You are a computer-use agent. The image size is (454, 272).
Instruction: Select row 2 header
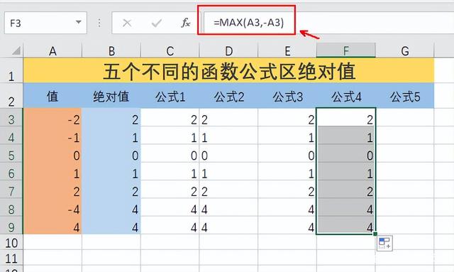point(11,96)
